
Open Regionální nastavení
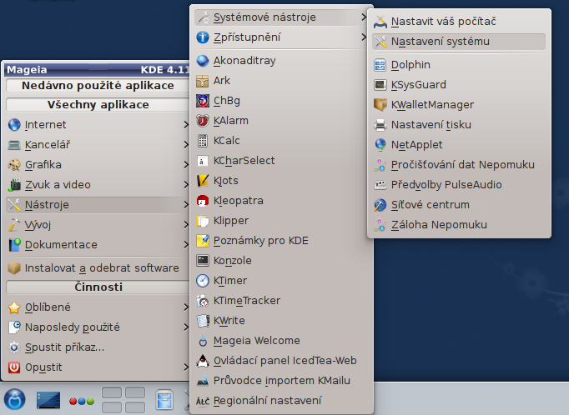[x=281, y=401]
